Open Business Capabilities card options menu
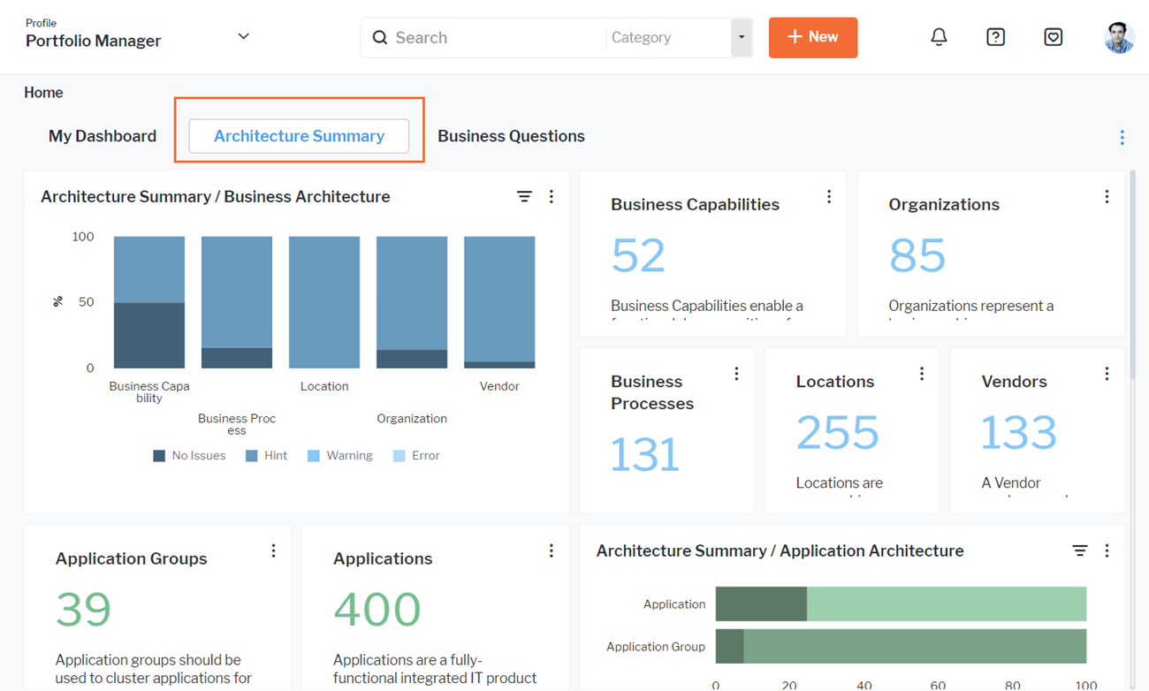The height and width of the screenshot is (691, 1149). (x=828, y=197)
